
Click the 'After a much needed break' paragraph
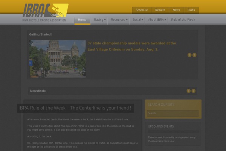click(79, 120)
